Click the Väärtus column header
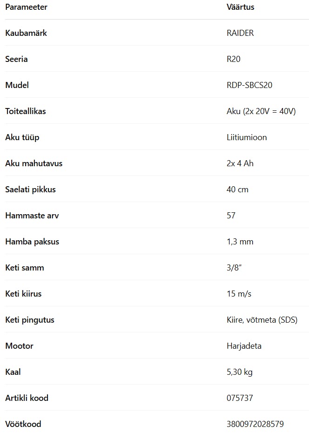The image size is (309, 433). 240,7
